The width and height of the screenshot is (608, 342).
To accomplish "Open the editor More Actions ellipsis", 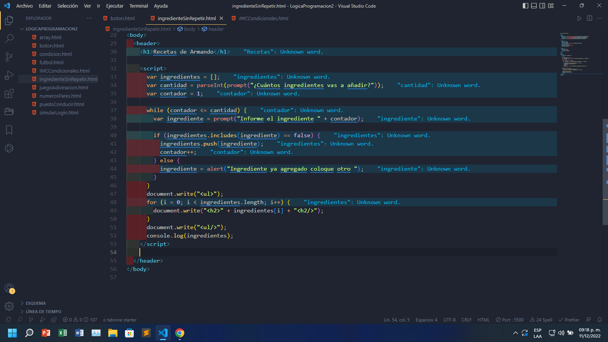I will click(599, 18).
